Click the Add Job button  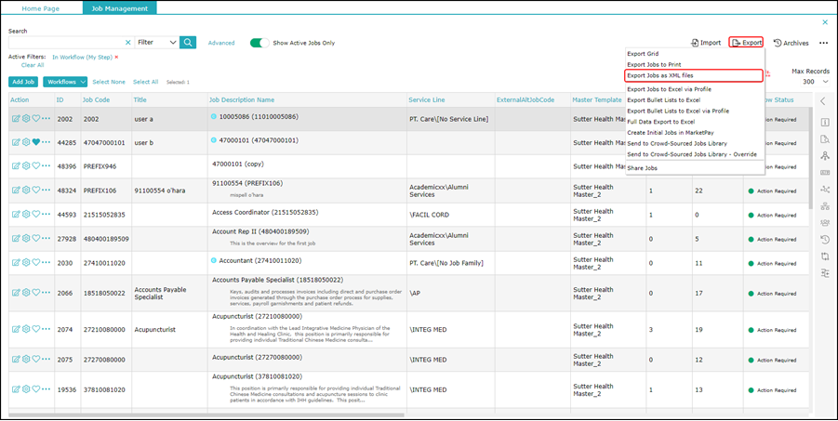click(23, 82)
